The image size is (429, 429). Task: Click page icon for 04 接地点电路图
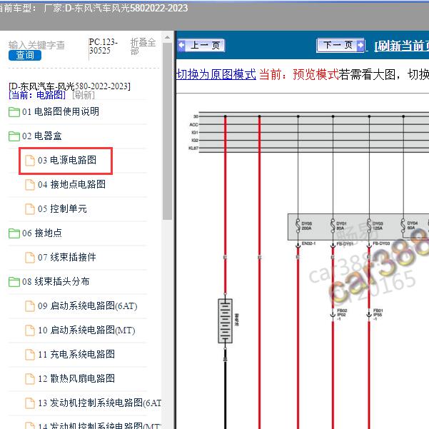coord(30,185)
